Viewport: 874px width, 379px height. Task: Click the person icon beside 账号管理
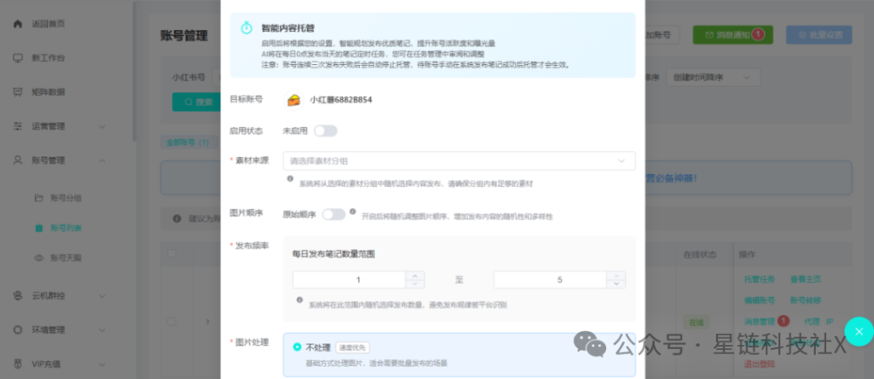[18, 160]
